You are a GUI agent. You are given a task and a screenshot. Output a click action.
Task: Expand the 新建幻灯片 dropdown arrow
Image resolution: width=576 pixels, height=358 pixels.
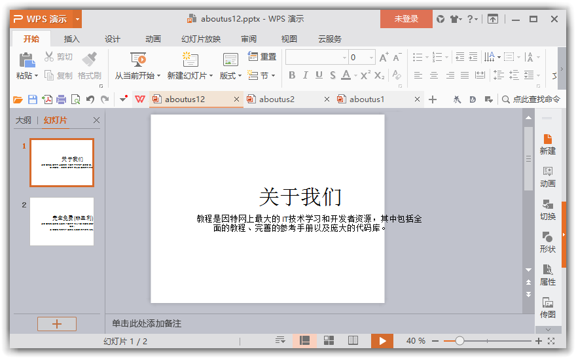click(x=211, y=76)
